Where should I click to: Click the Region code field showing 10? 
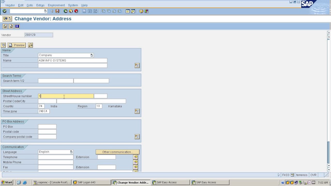(99, 106)
